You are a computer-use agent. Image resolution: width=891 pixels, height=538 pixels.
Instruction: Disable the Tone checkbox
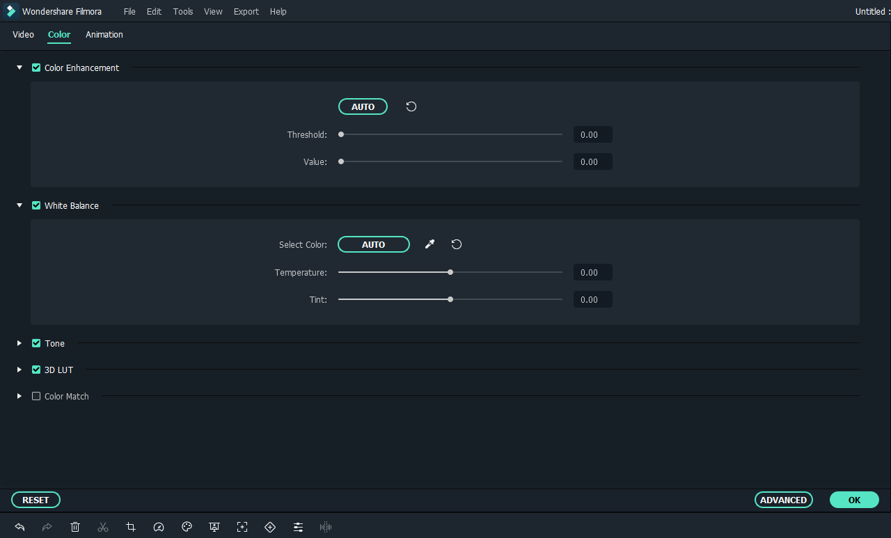(x=36, y=343)
